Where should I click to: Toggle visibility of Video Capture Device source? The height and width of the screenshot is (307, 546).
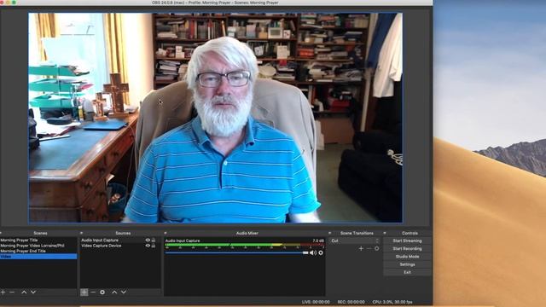[148, 246]
